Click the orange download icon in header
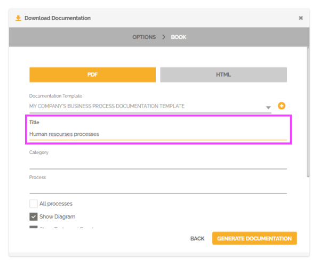 [18, 18]
